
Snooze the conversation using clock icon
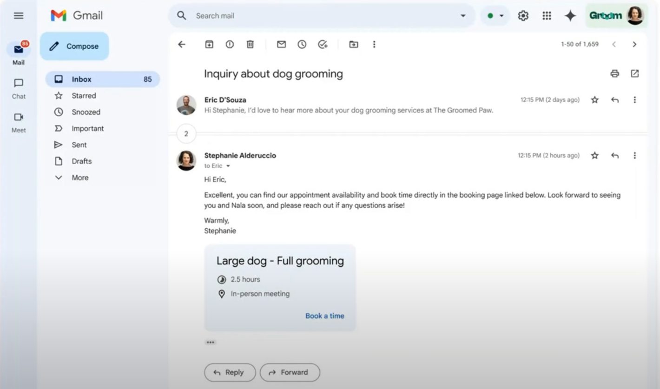302,44
